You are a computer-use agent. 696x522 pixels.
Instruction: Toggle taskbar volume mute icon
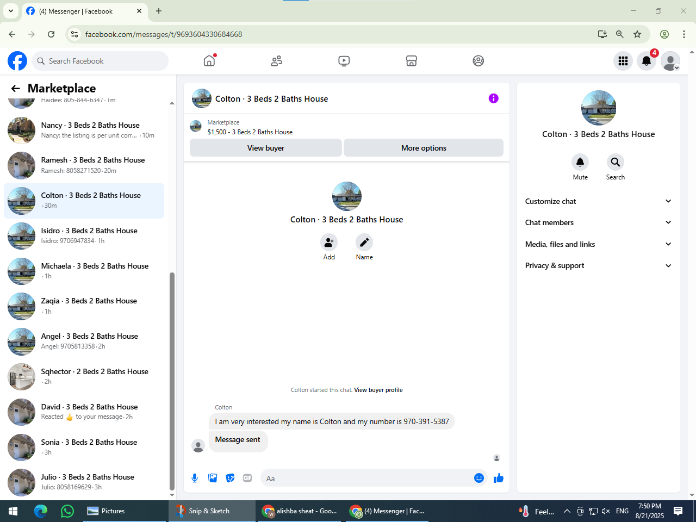pos(606,511)
